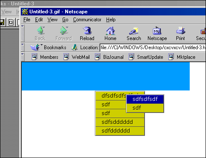Choose the sdf submenu item
206x158 pixels.
click(145, 108)
